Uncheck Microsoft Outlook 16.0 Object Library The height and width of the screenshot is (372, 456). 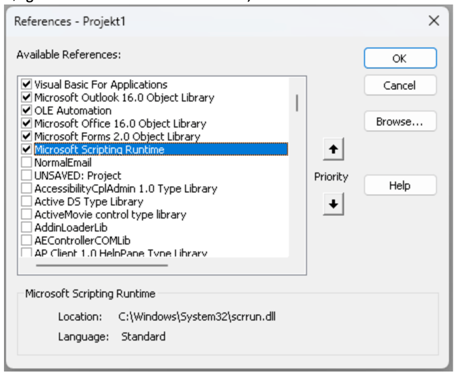point(27,98)
